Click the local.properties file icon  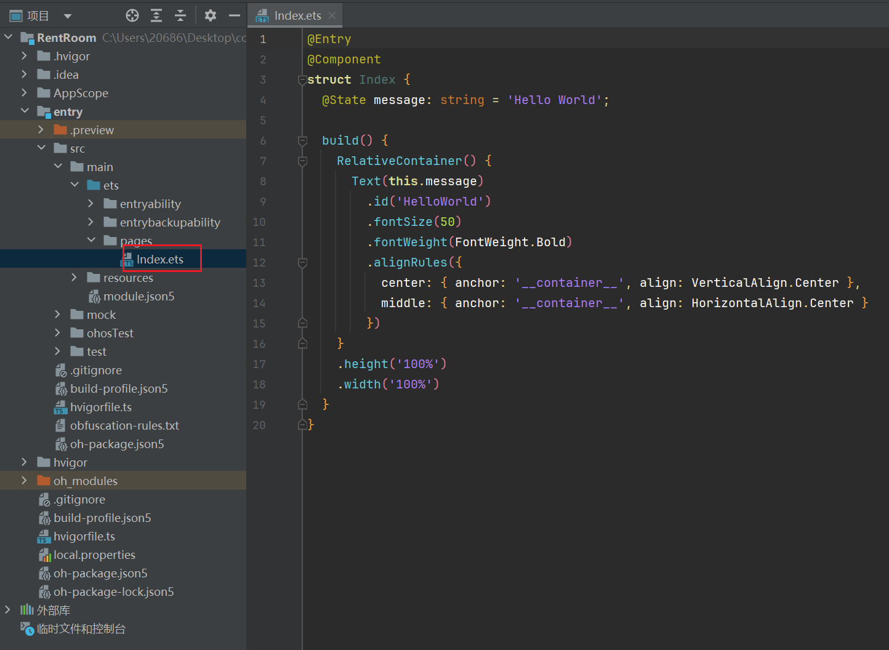tap(44, 555)
